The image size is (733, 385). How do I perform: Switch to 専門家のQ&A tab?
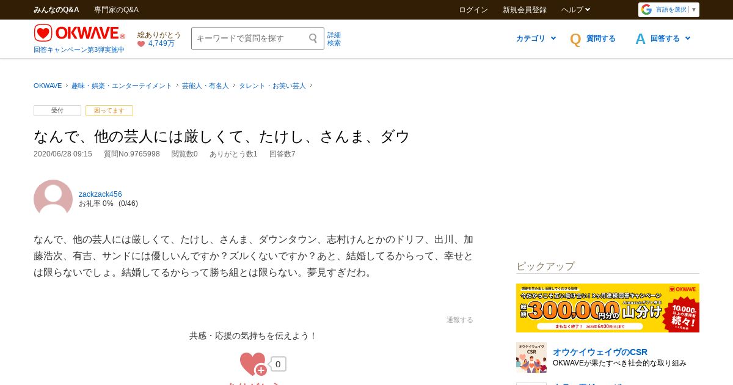[x=116, y=10]
